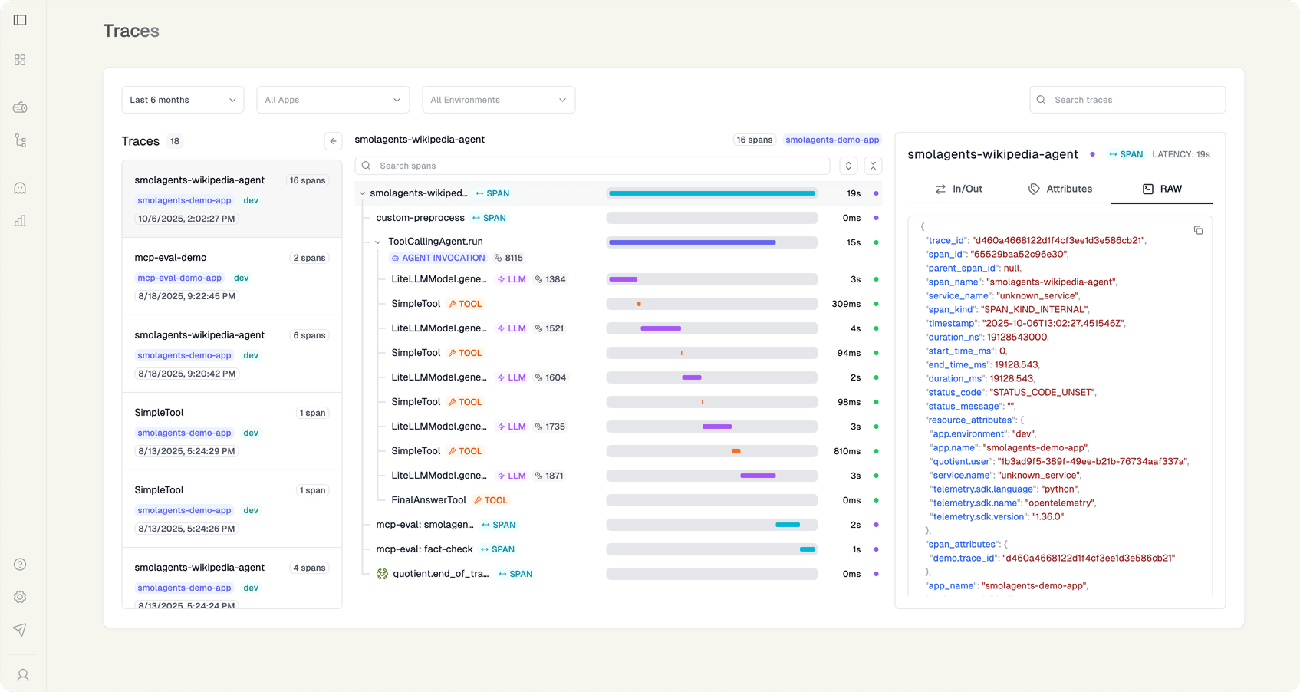Click the search traces input field
Viewport: 1300px width, 692px height.
1127,99
